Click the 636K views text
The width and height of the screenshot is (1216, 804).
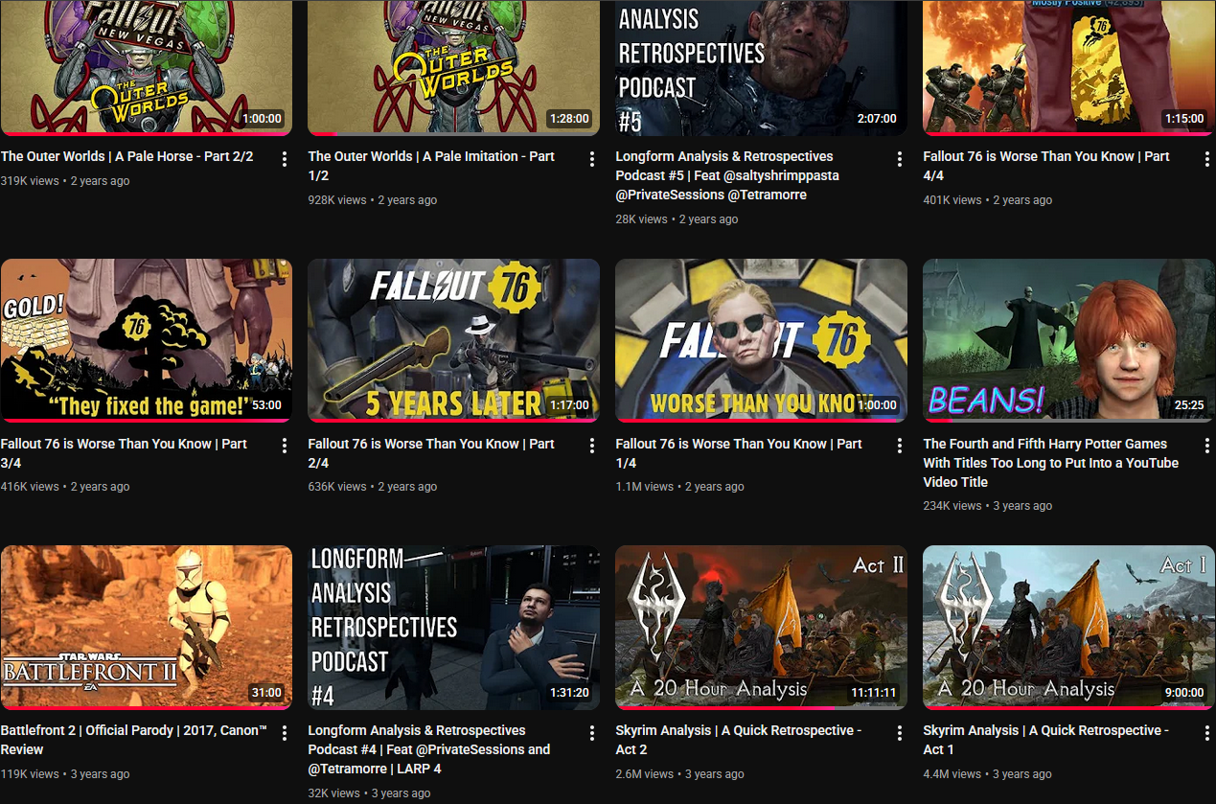[337, 487]
